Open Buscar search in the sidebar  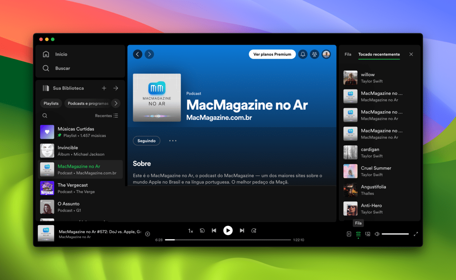tap(56, 68)
